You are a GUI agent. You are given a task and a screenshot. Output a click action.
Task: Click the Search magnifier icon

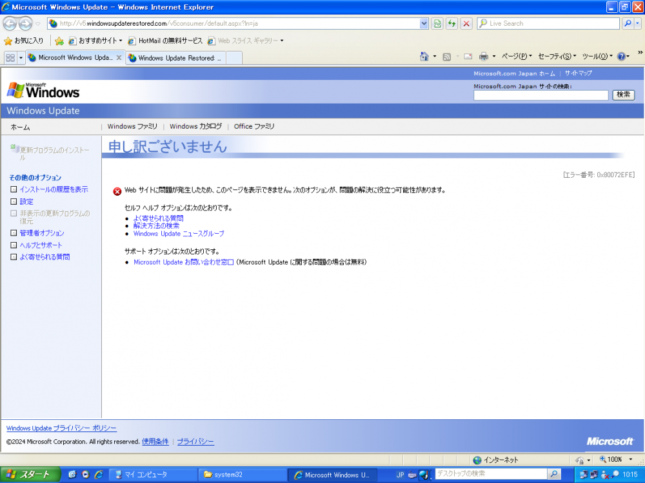tap(628, 23)
